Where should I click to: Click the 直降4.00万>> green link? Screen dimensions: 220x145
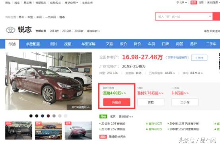115,93
